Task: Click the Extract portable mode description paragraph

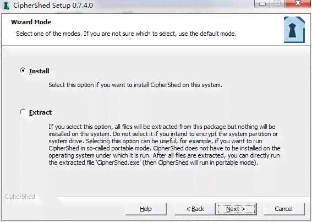Action: point(165,145)
